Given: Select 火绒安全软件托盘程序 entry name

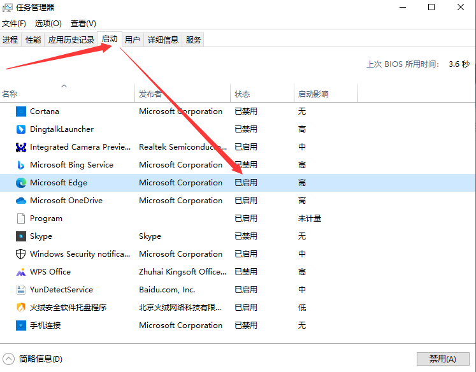Looking at the screenshot, I should coord(68,308).
